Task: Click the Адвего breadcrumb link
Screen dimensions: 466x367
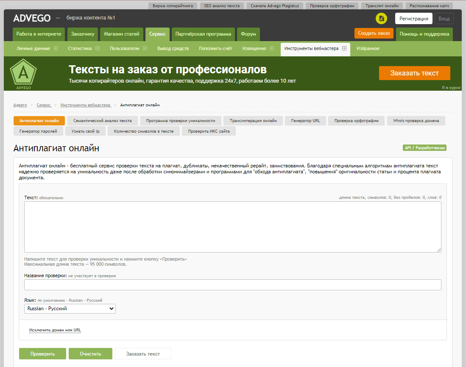Action: coord(20,105)
